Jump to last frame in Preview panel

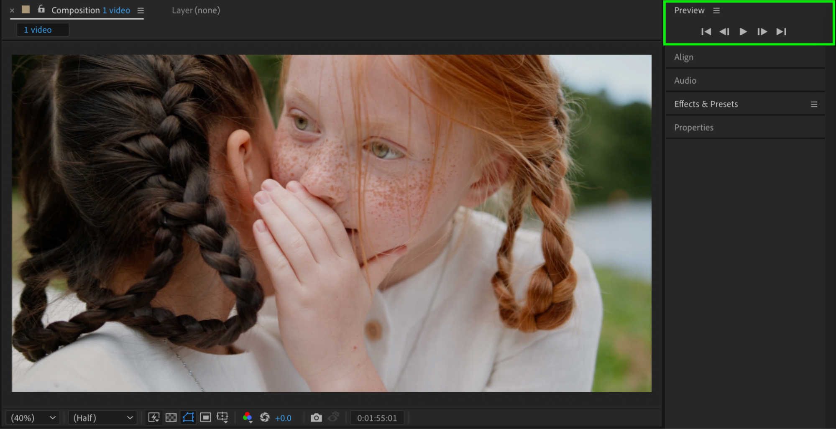coord(781,32)
